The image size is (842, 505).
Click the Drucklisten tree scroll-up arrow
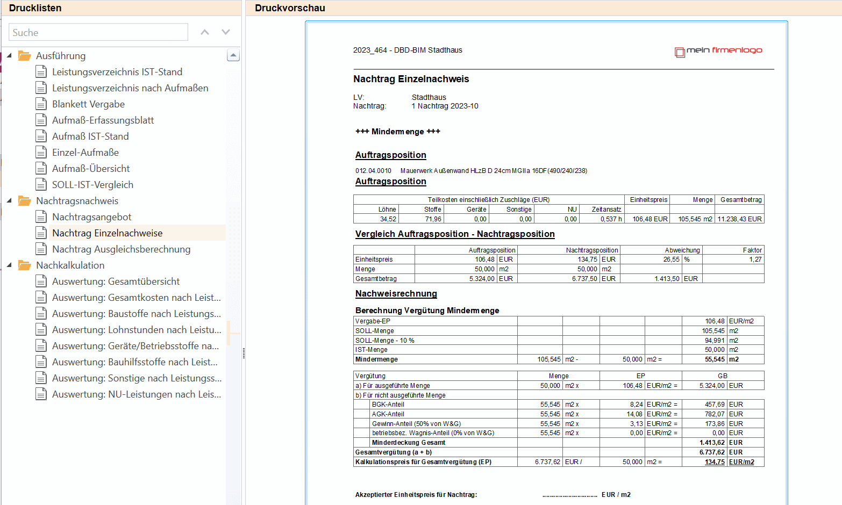[233, 55]
